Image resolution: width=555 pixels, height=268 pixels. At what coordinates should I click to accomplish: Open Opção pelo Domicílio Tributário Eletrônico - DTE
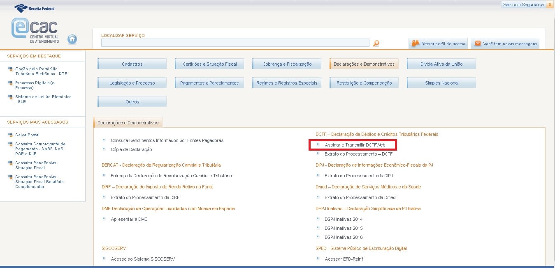tap(41, 71)
